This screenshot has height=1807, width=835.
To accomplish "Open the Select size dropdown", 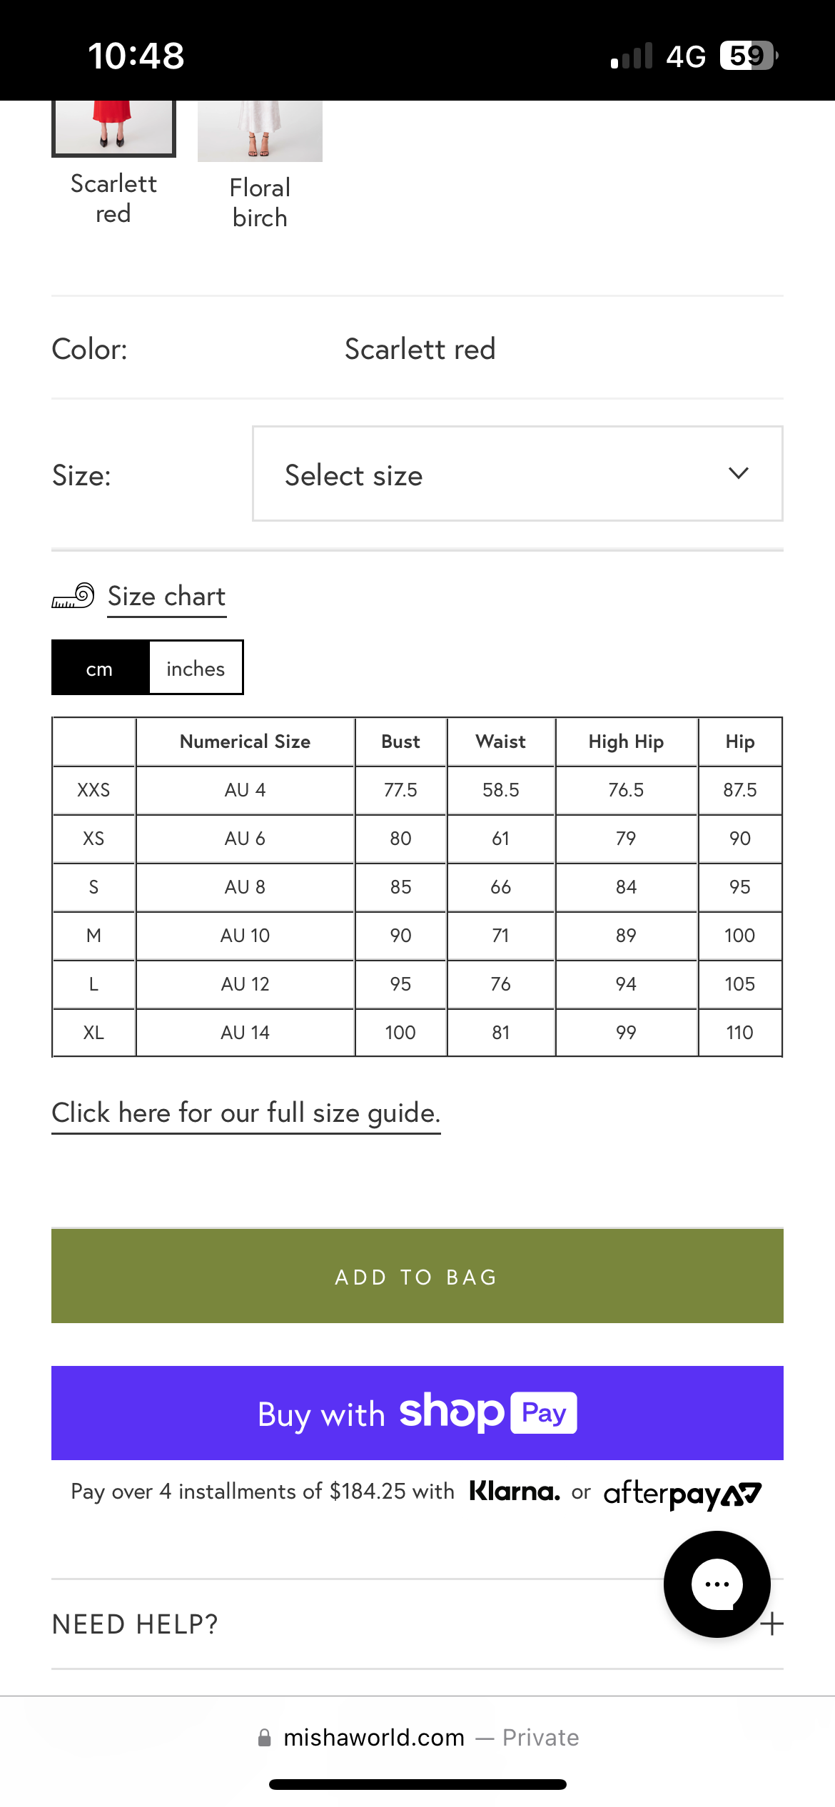I will point(517,474).
